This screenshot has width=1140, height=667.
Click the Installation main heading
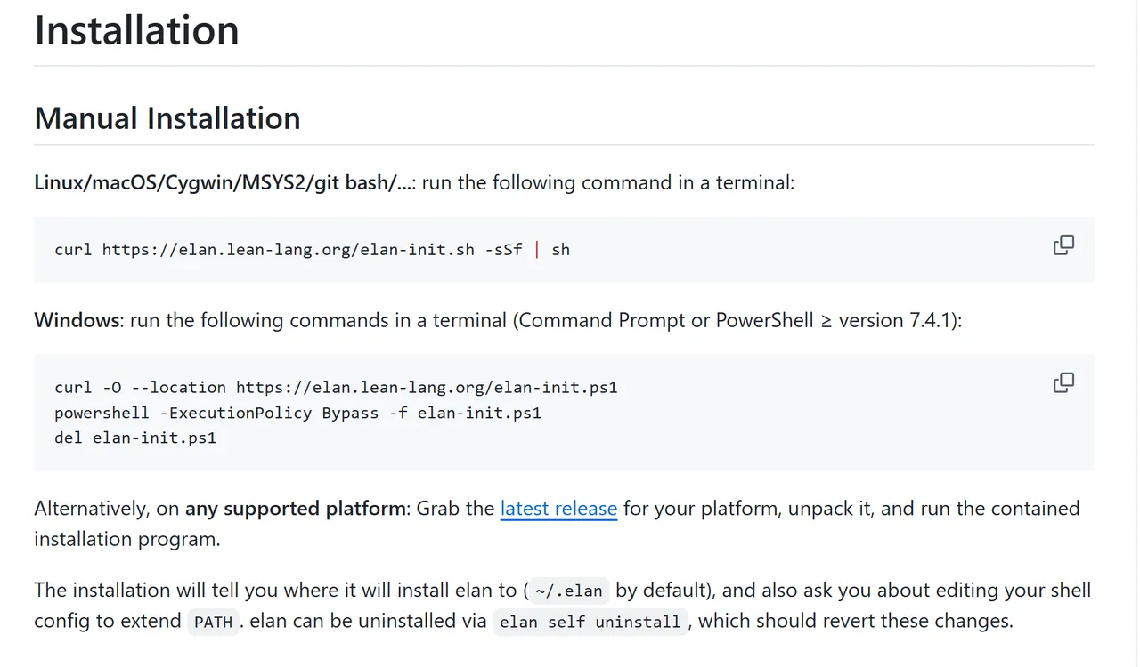136,29
